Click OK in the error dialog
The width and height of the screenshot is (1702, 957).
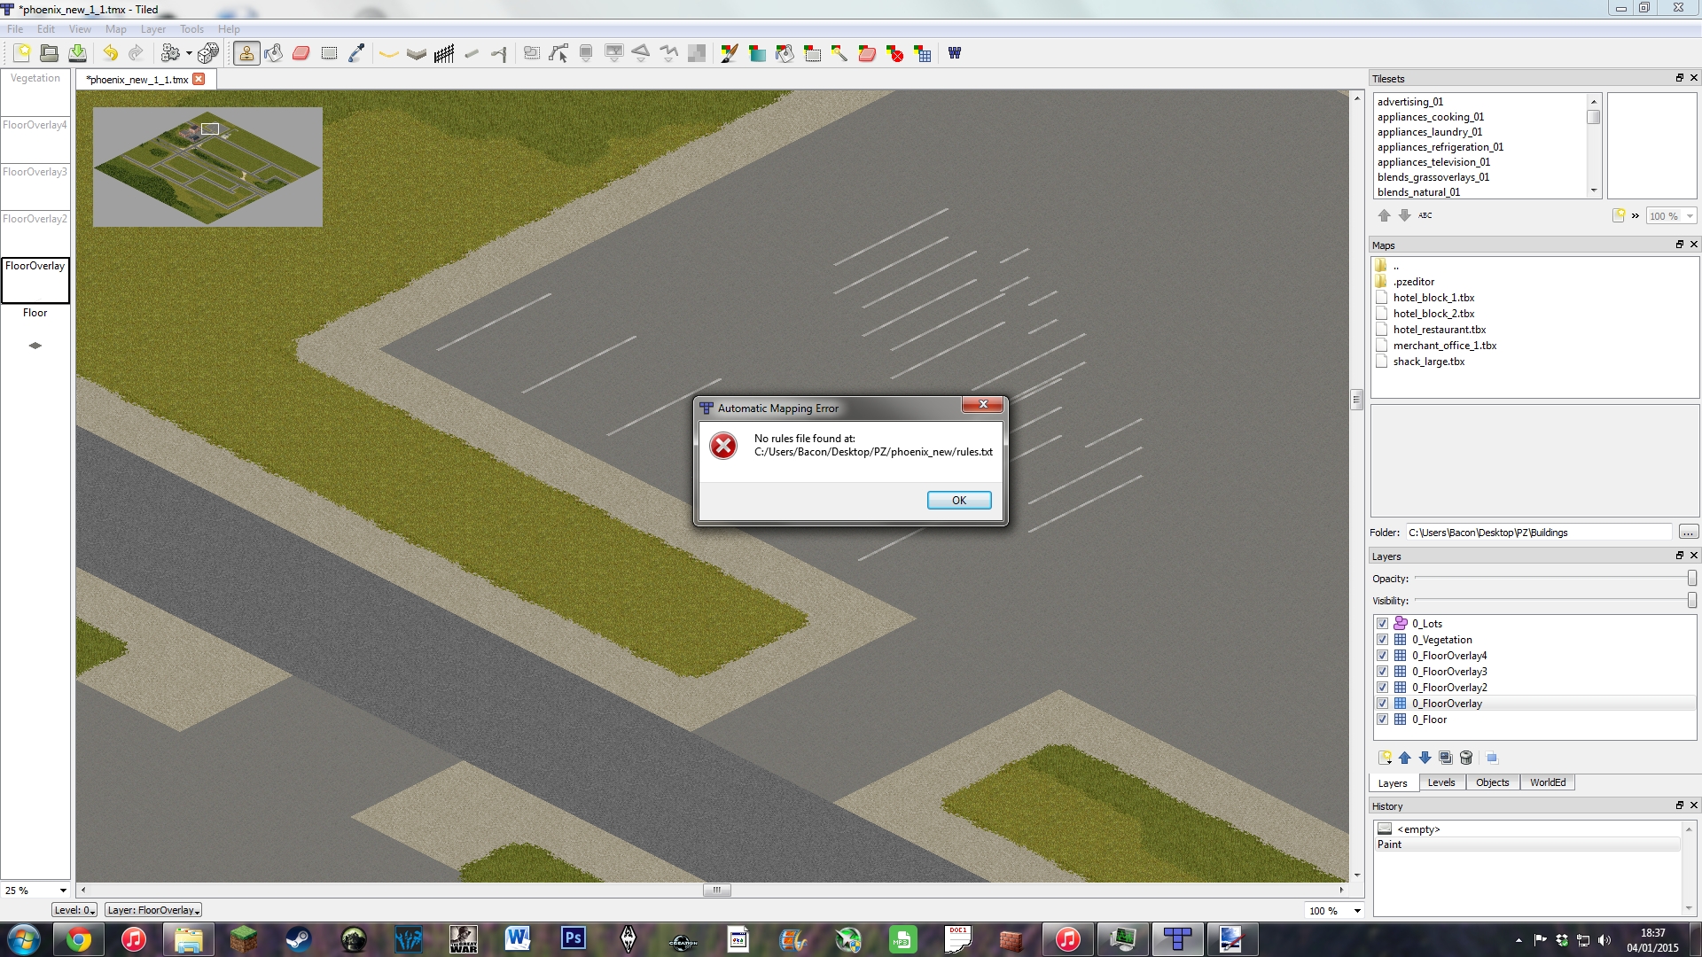[958, 501]
